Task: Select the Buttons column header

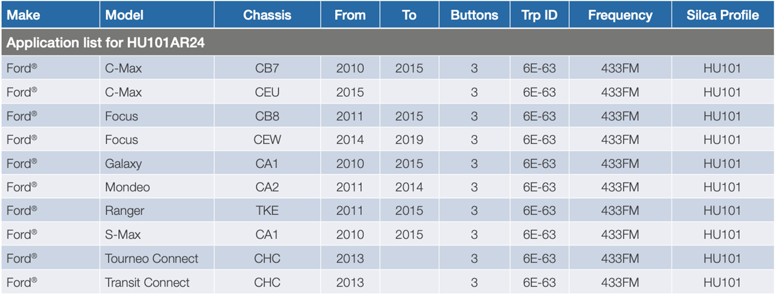Action: [474, 15]
